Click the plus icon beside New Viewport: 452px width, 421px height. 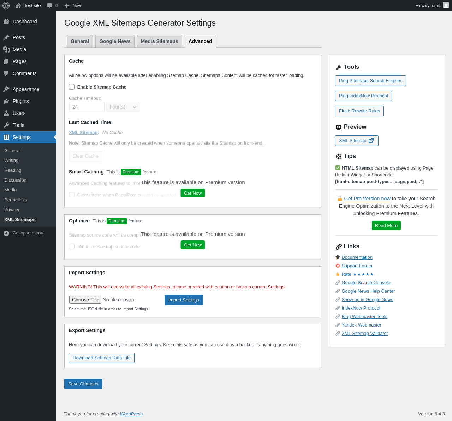pyautogui.click(x=67, y=6)
